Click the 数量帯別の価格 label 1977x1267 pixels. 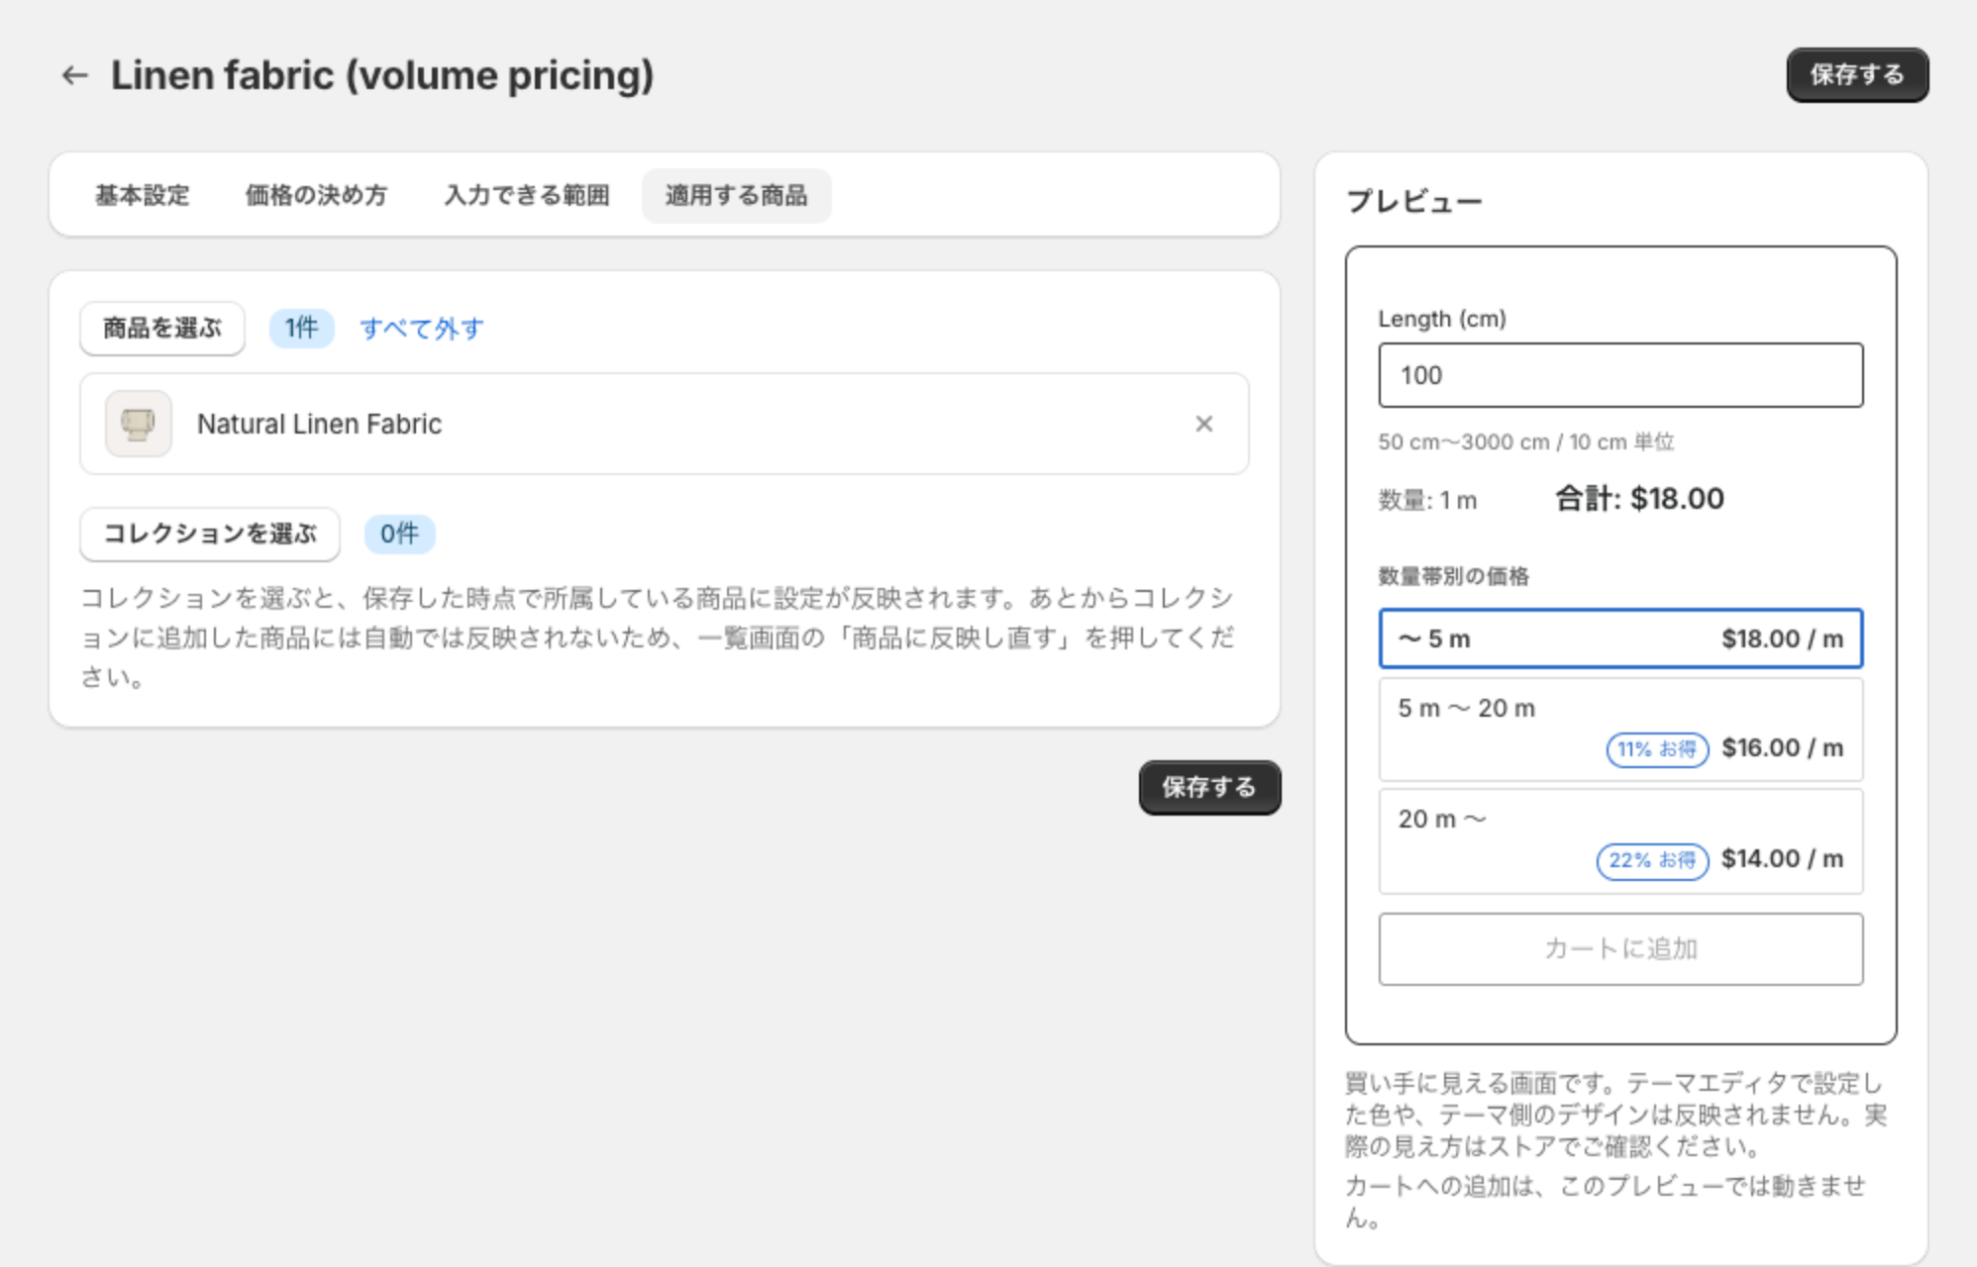1454,576
